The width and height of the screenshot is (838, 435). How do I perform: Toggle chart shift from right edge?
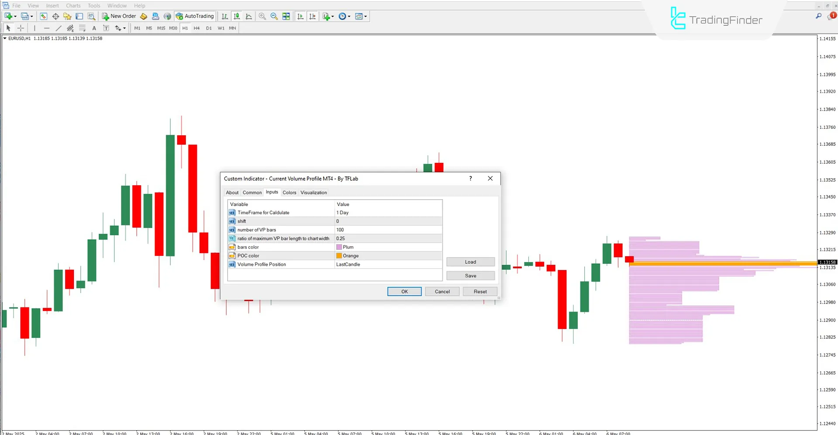tap(313, 16)
